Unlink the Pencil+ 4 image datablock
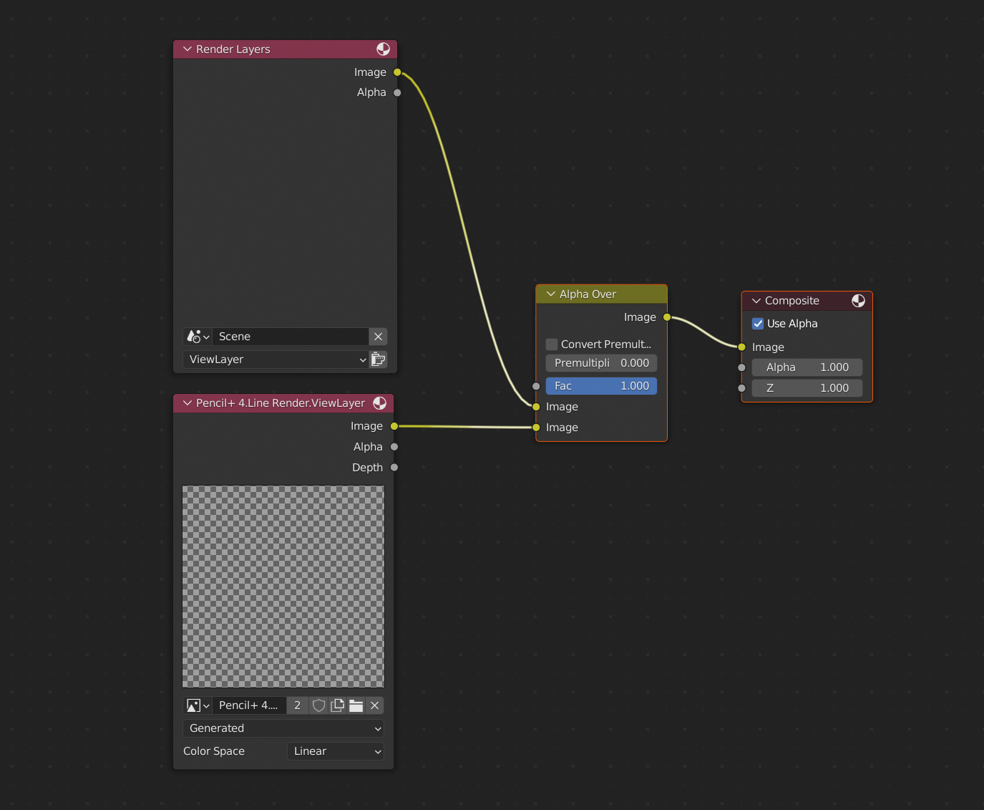This screenshot has width=984, height=810. [x=374, y=705]
